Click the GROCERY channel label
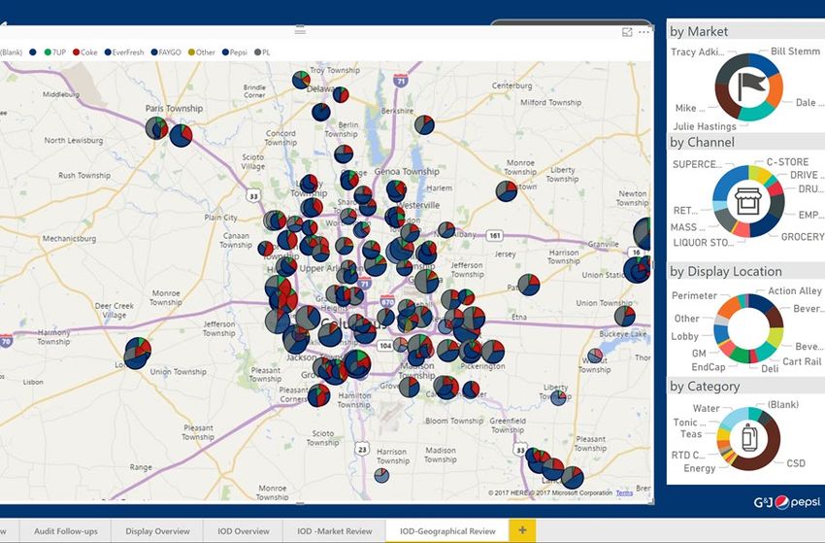Screen dimensions: 825x543 (x=803, y=237)
